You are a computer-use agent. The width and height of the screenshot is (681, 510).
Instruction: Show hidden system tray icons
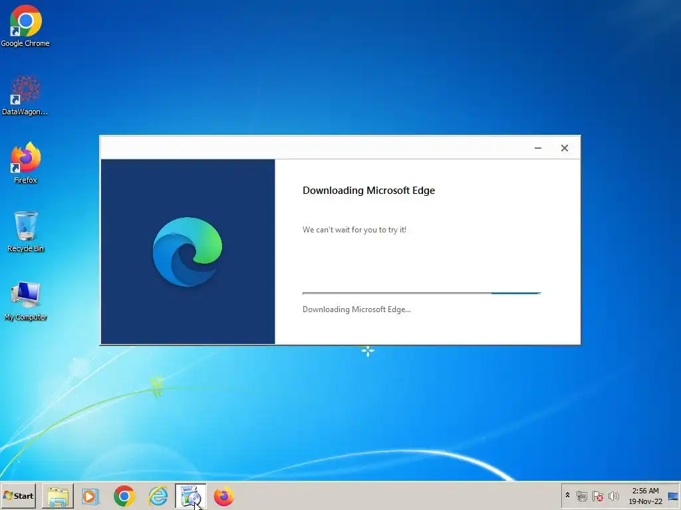point(567,495)
